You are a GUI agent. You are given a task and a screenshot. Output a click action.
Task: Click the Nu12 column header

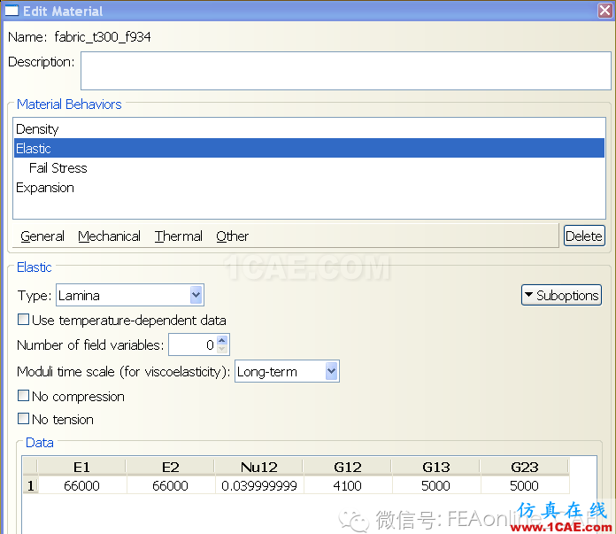tap(259, 468)
